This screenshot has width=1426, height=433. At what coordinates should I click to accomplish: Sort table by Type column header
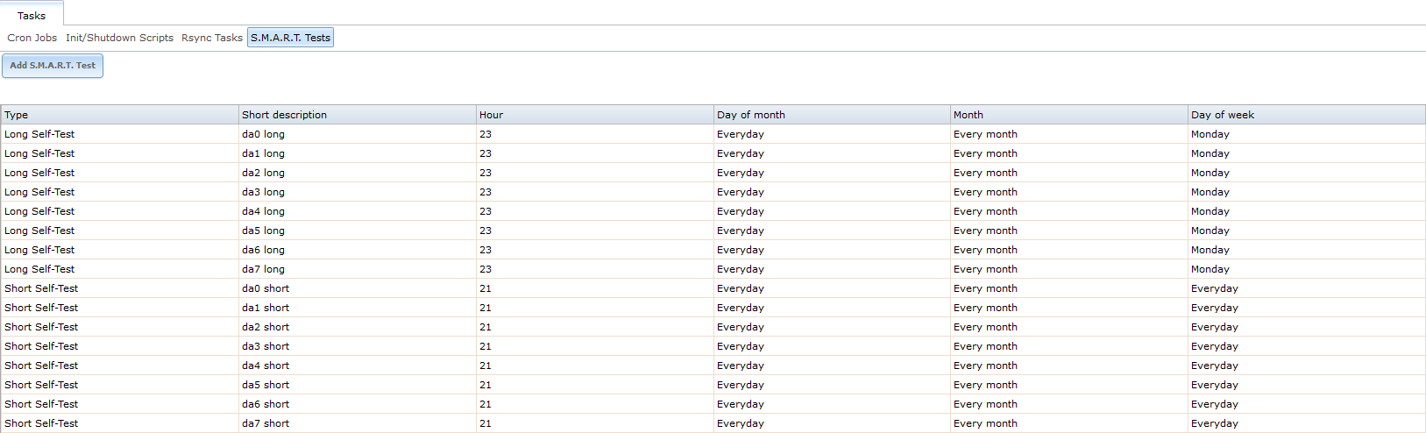[x=120, y=115]
